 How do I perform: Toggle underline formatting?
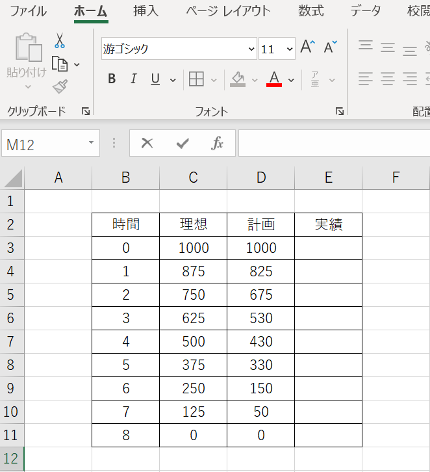(155, 79)
